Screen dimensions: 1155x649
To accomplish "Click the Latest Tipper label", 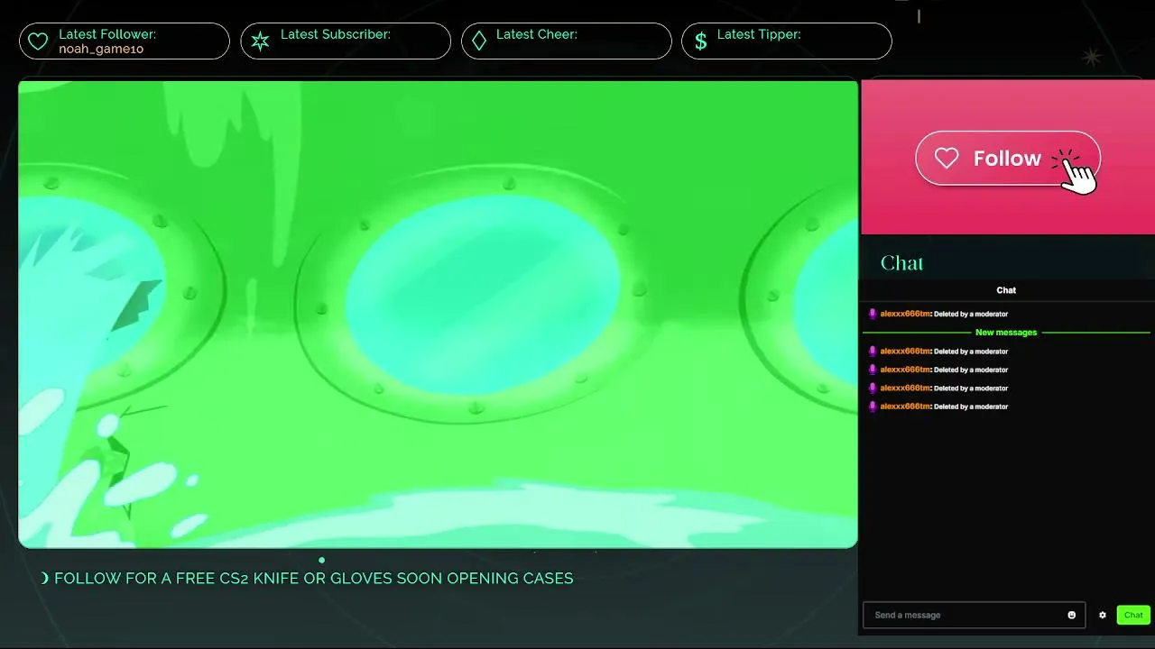I will (x=759, y=34).
